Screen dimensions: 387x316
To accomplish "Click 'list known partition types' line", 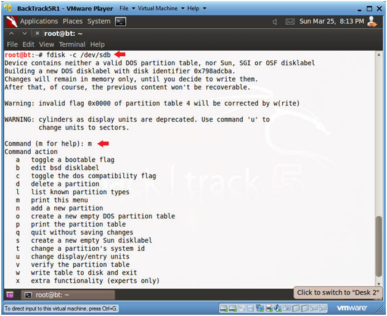I will [80, 192].
